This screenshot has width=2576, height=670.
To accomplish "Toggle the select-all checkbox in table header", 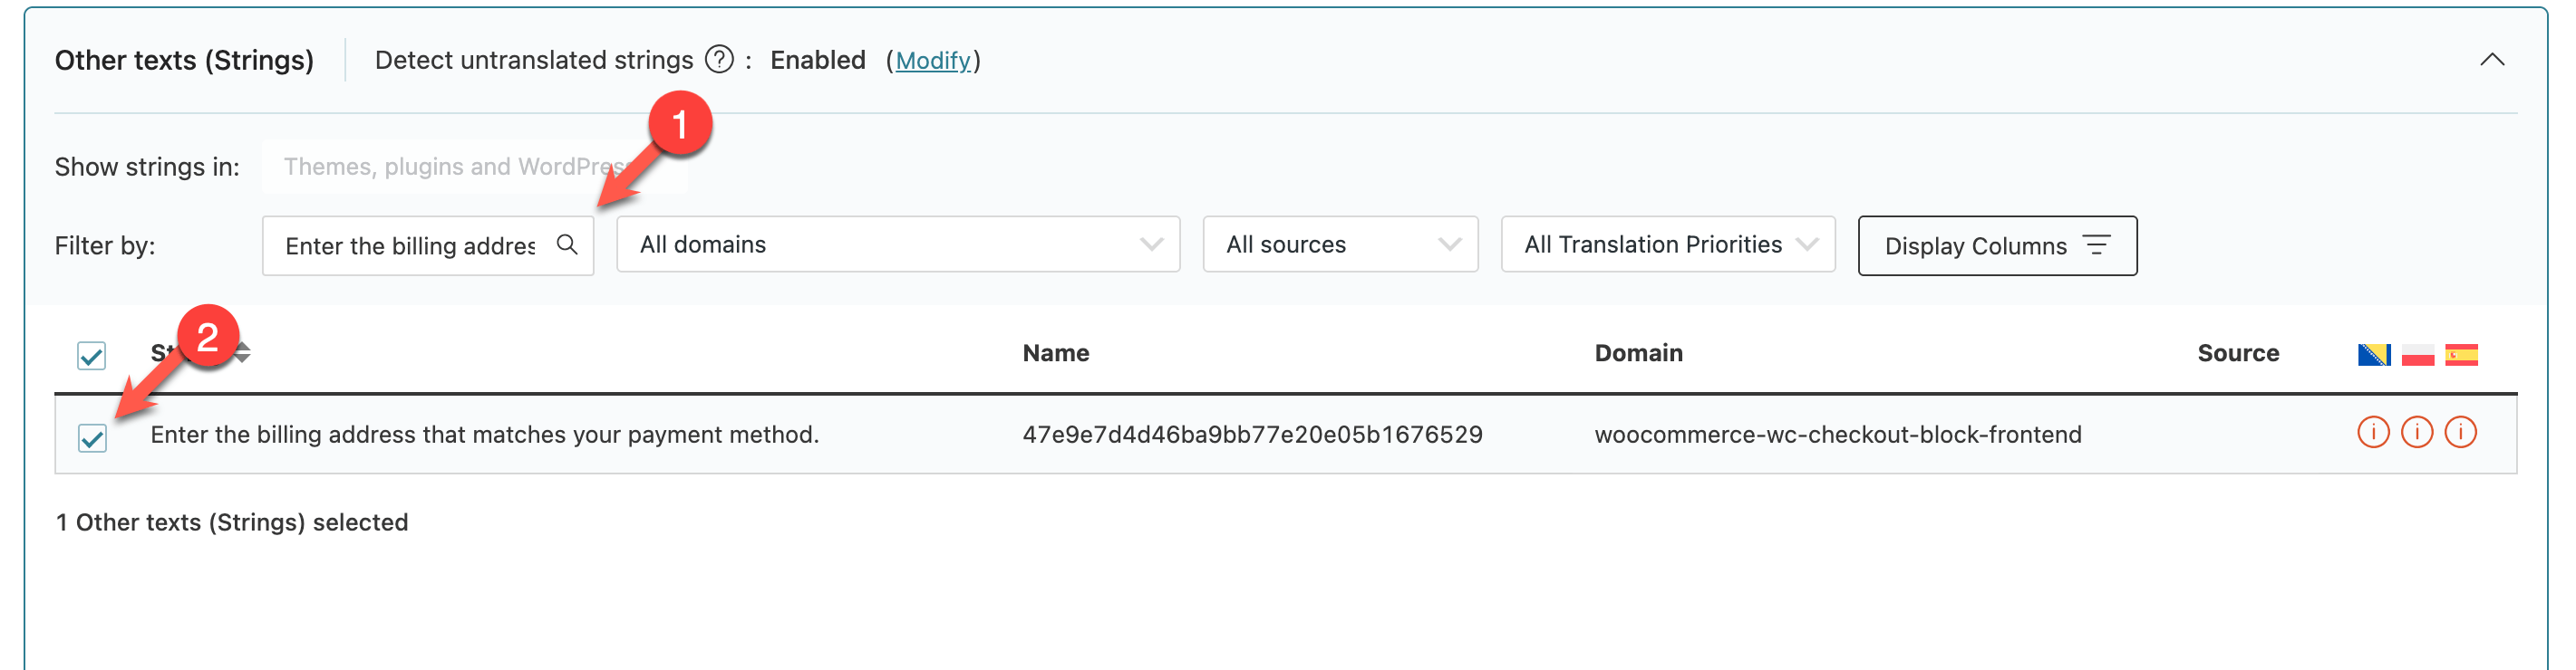I will 92,356.
